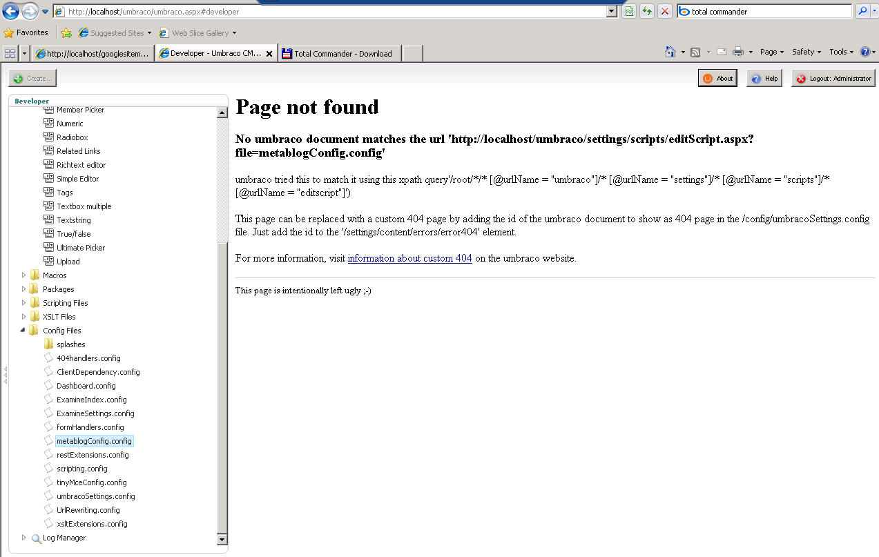Image resolution: width=879 pixels, height=557 pixels.
Task: Click the Richtext editor data type icon
Action: (48, 165)
